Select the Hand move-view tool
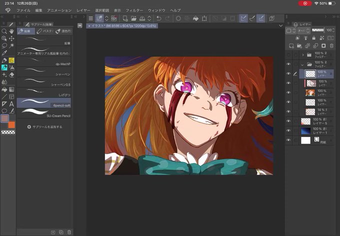The image size is (340, 236). coord(11,31)
